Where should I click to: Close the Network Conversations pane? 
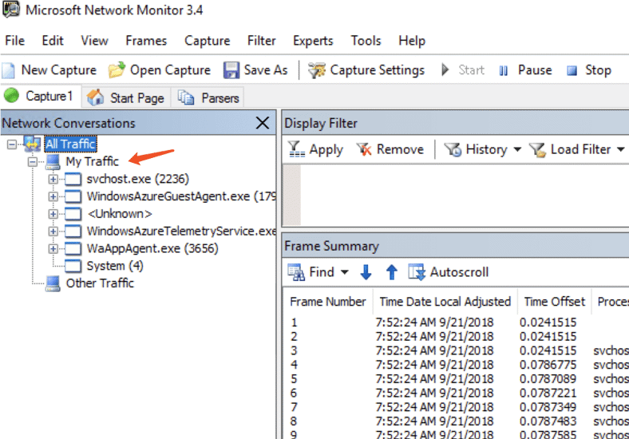(263, 123)
